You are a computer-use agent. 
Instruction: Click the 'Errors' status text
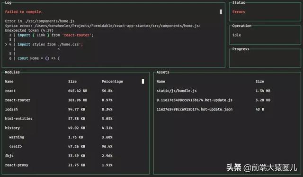[239, 12]
